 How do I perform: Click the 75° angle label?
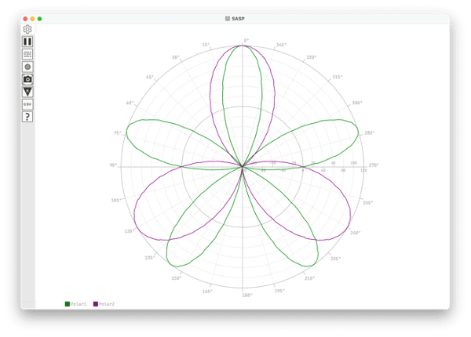click(x=118, y=132)
